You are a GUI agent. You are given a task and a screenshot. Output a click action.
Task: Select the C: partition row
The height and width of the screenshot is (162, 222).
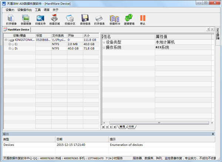click(51, 44)
